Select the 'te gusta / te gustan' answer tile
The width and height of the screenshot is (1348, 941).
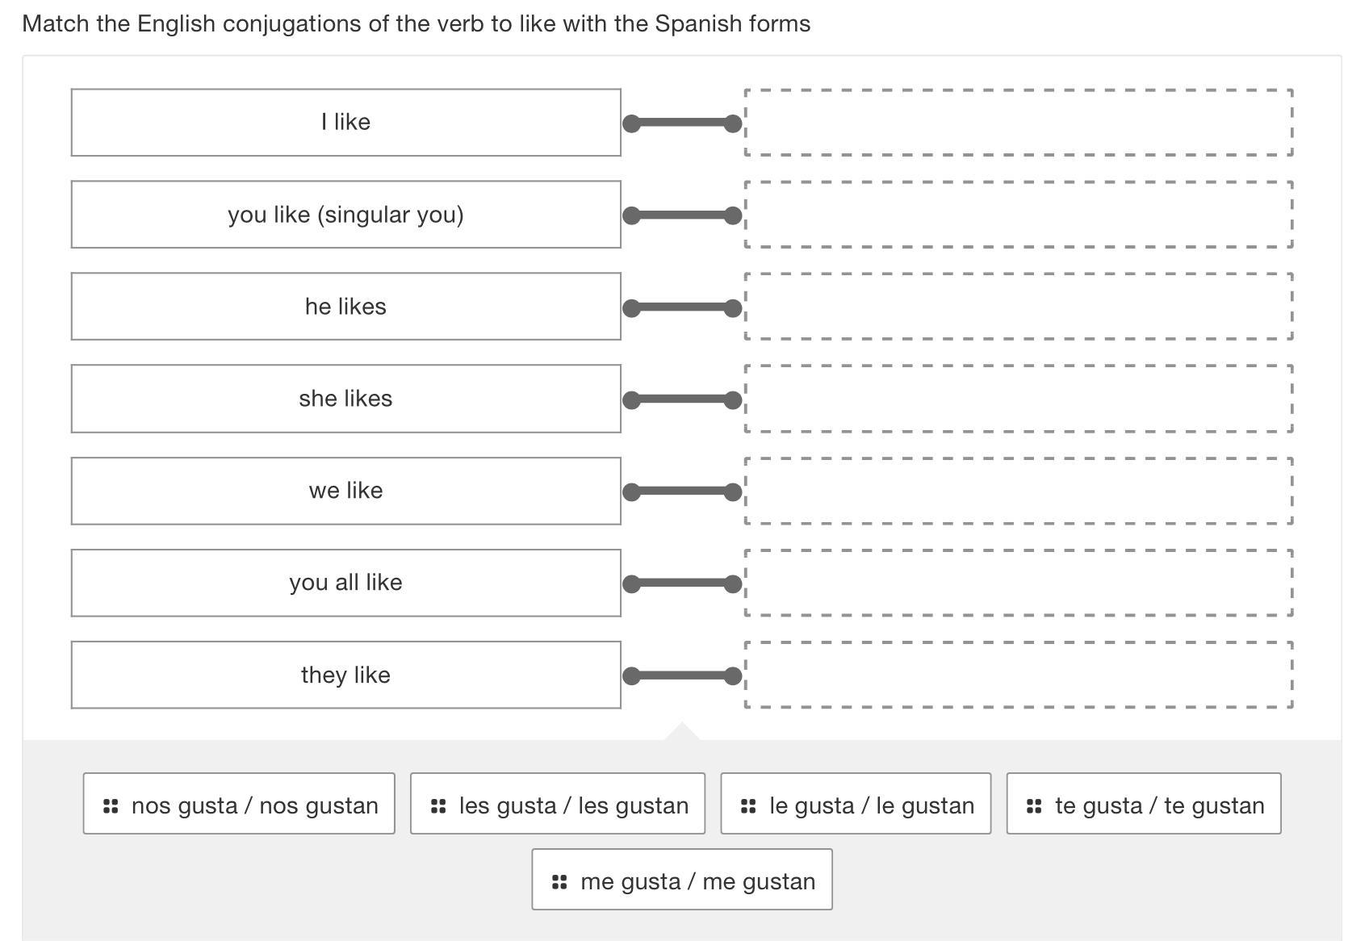point(1143,804)
